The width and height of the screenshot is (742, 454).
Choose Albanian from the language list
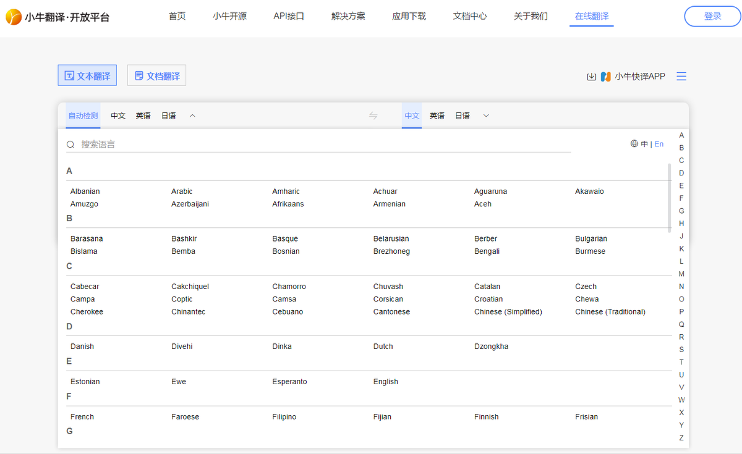[x=85, y=191]
